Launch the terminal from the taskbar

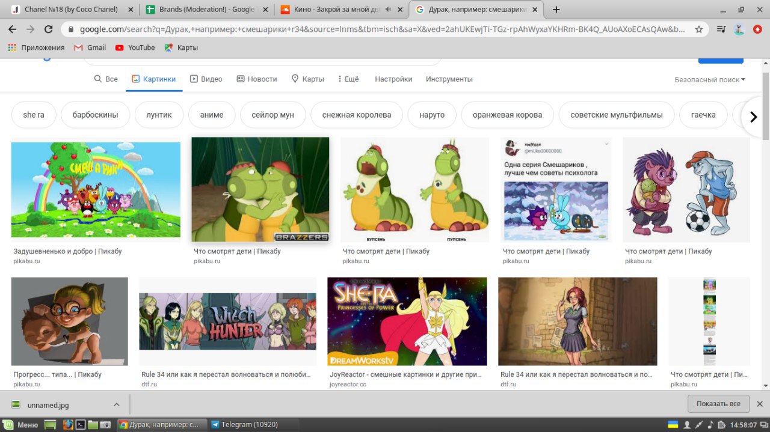tap(81, 425)
